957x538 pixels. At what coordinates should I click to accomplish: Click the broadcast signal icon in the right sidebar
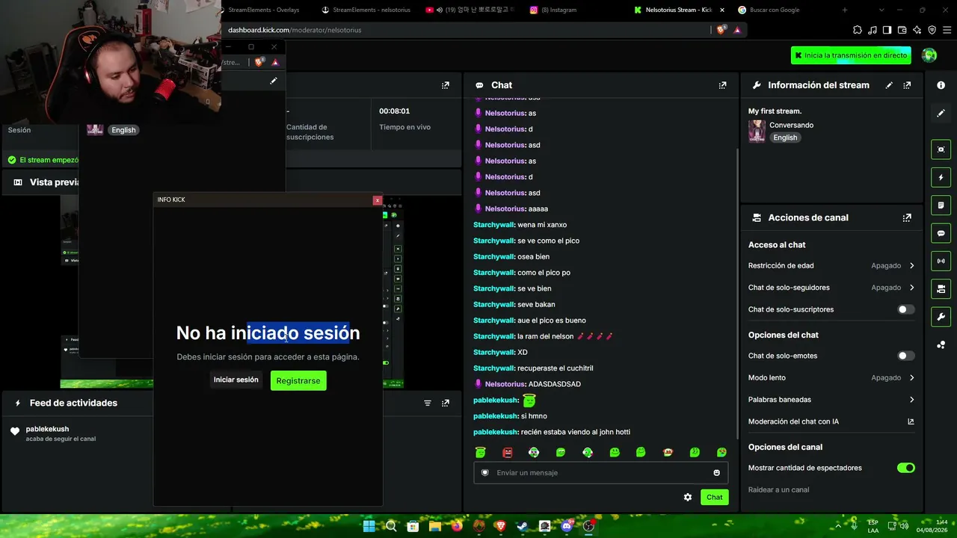pyautogui.click(x=941, y=261)
